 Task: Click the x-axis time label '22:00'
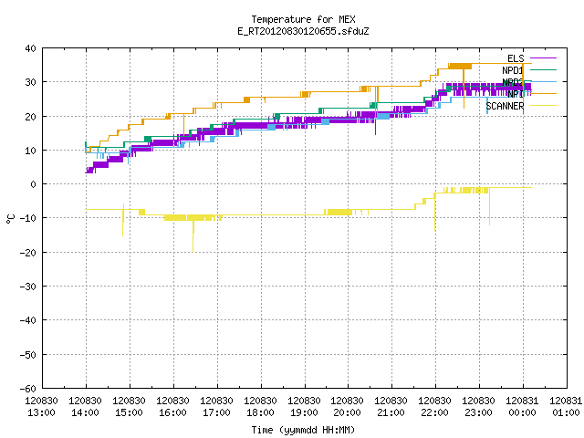pos(434,412)
